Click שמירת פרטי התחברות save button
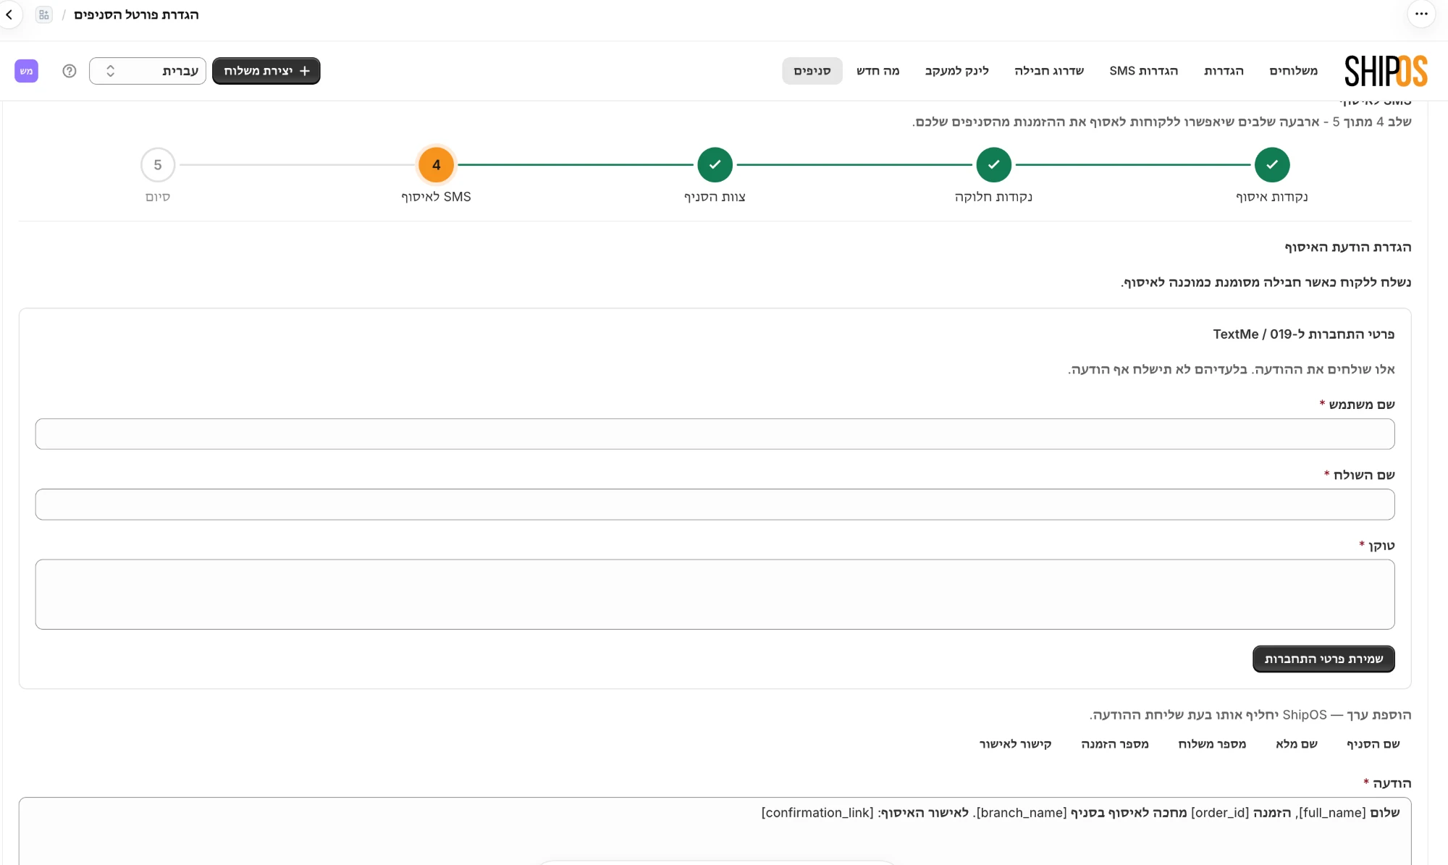Viewport: 1448px width, 865px height. 1323,659
